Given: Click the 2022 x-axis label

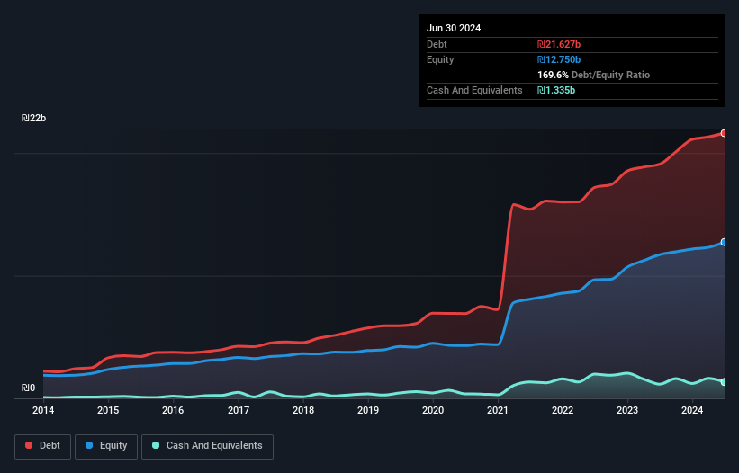Looking at the screenshot, I should point(563,410).
